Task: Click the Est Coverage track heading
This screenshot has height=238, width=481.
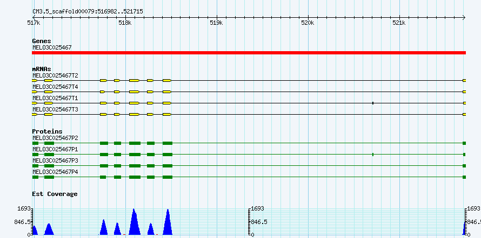Action: point(55,194)
